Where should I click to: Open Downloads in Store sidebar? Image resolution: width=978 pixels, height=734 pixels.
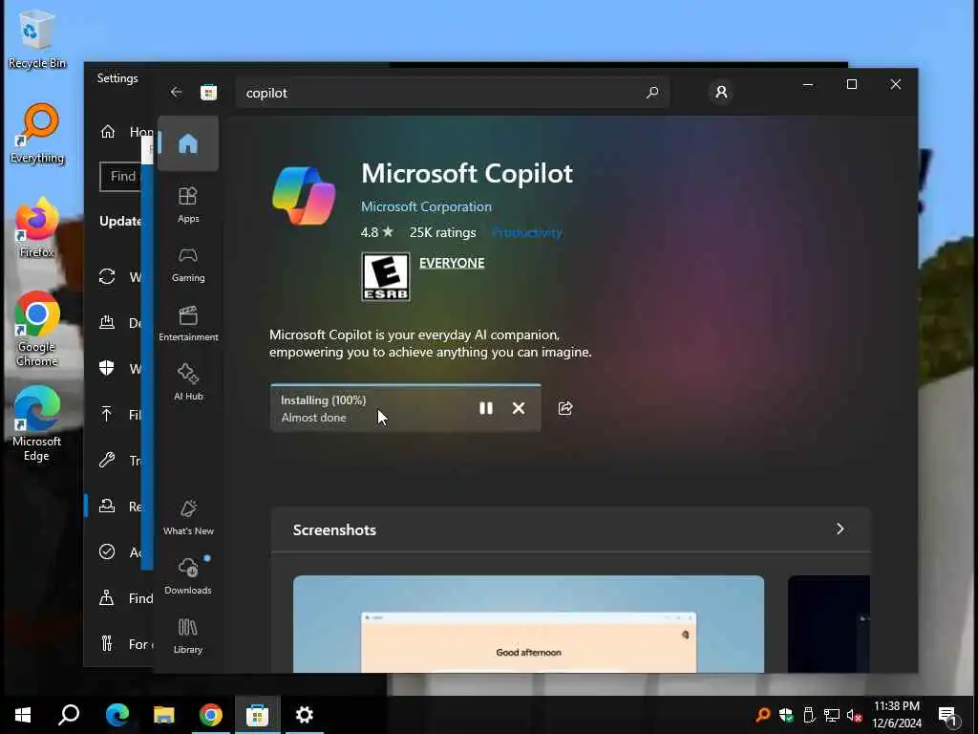click(x=188, y=576)
